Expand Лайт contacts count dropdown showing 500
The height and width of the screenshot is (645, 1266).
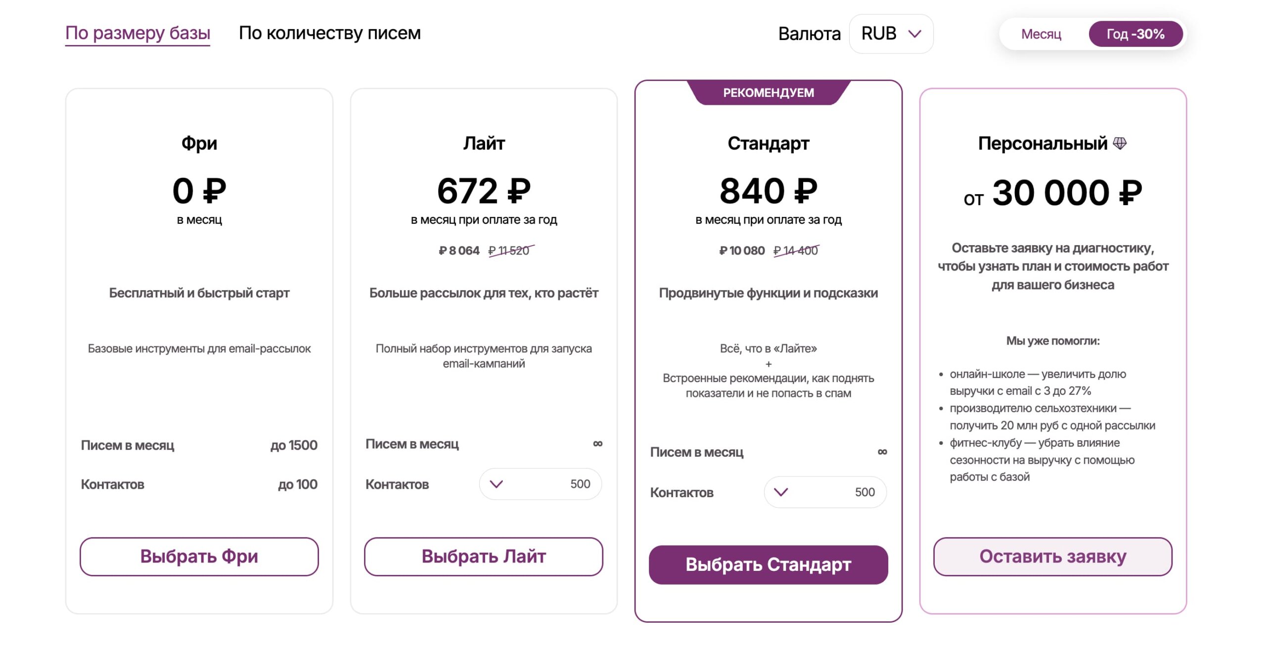(541, 484)
